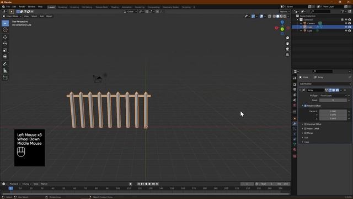The image size is (353, 199).
Task: Open the Render menu
Action: pos(22,7)
